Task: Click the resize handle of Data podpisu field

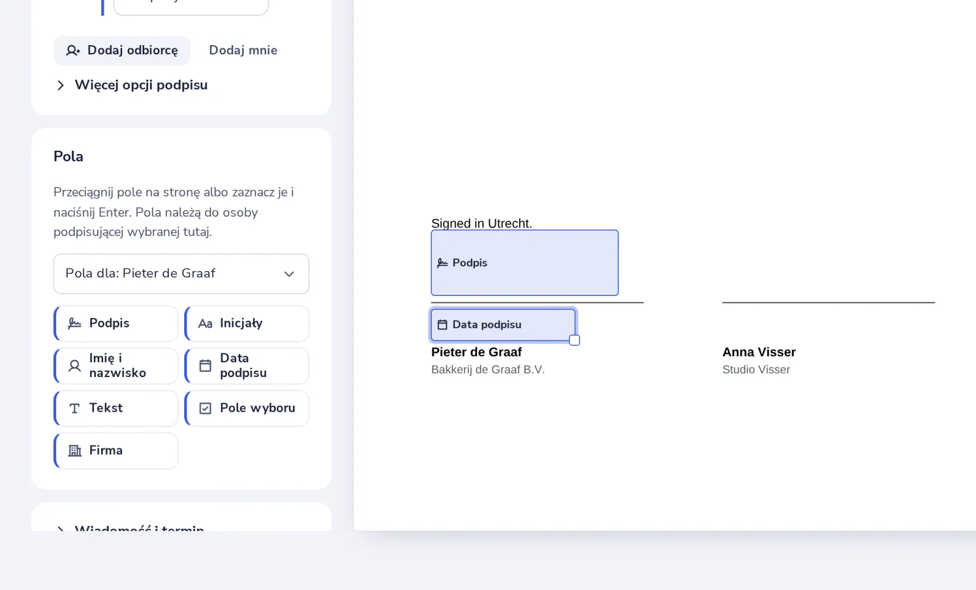Action: click(x=575, y=340)
